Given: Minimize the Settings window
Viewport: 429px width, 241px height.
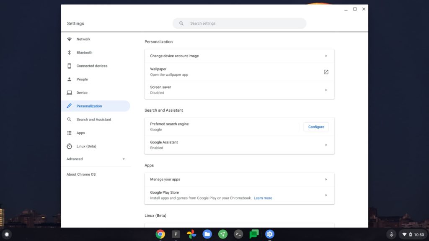Looking at the screenshot, I should coord(346,10).
